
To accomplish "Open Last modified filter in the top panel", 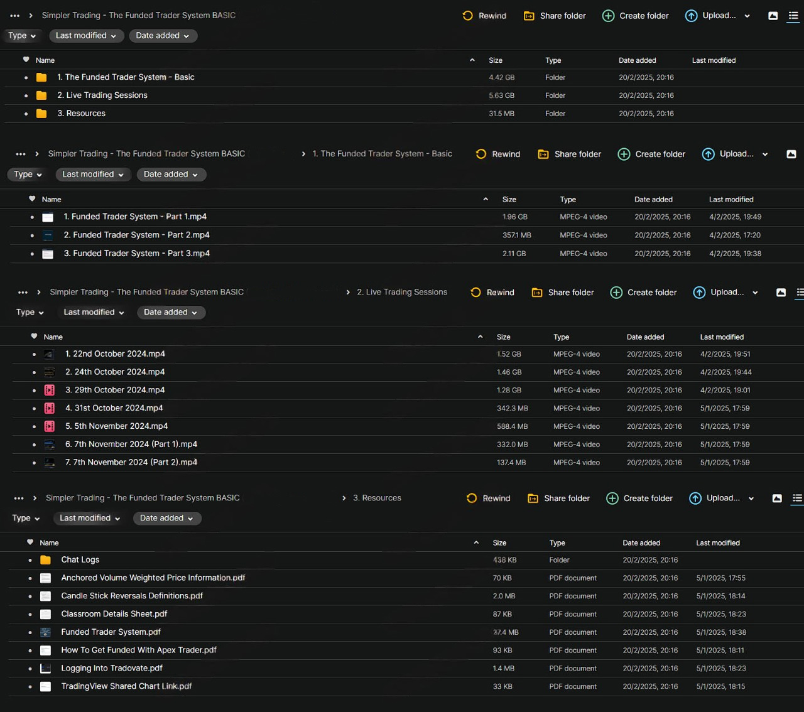I will point(86,36).
